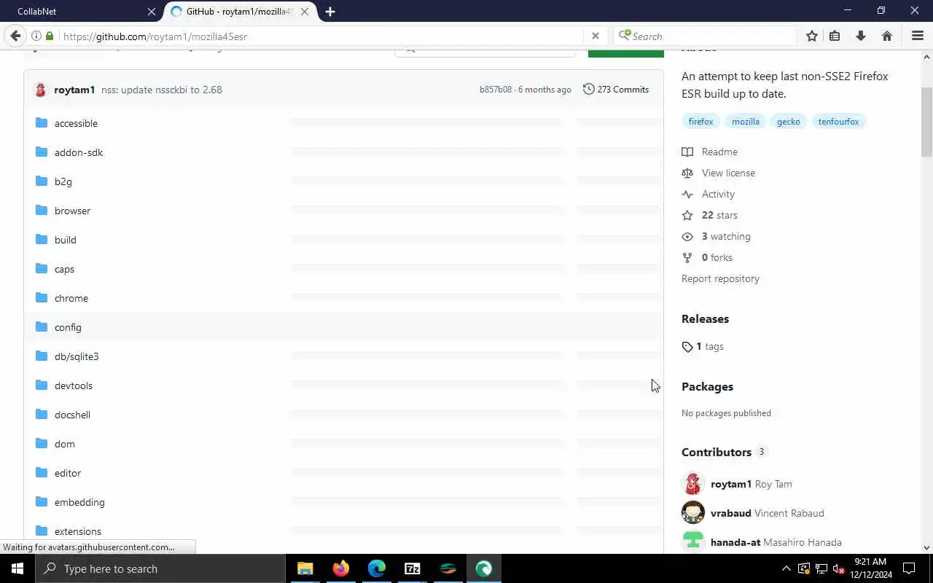The image size is (933, 583).
Task: Select the GitHub roytam1/mozilla45esr tab
Action: pos(241,12)
